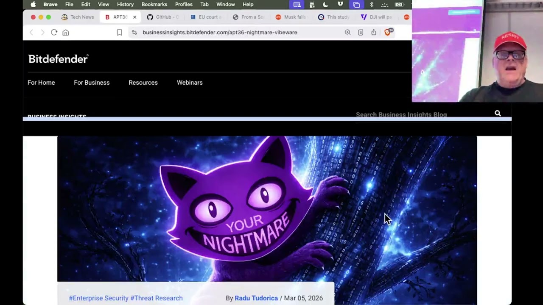Switch to the 'From a So' tab

point(249,17)
